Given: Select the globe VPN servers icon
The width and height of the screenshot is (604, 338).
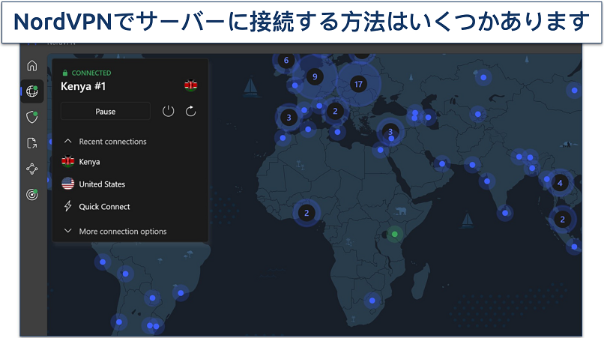Looking at the screenshot, I should click(x=31, y=91).
